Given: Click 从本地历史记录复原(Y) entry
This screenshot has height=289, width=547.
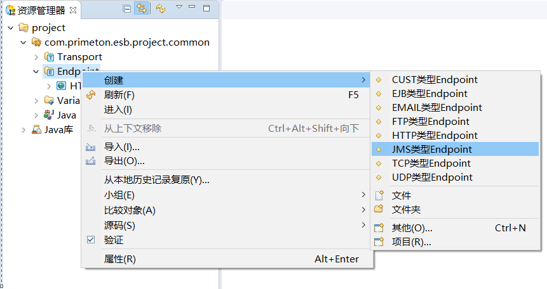Looking at the screenshot, I should pos(156,179).
